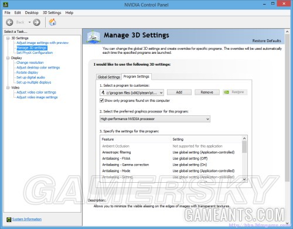Open Adjust desktop color settings
293x229 pixels.
pos(38,67)
